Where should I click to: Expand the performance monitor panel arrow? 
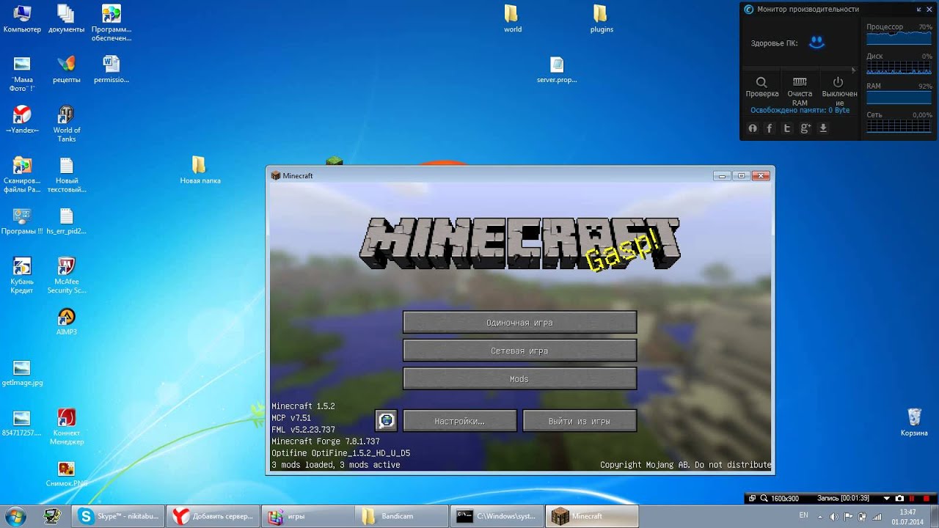pos(852,70)
